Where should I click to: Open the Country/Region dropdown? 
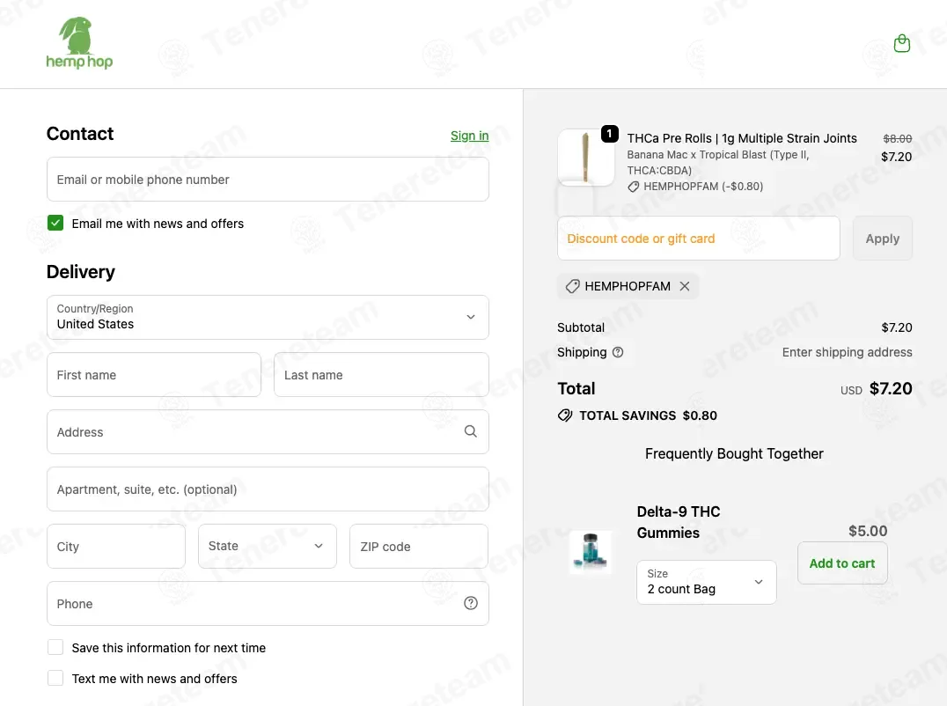(268, 317)
